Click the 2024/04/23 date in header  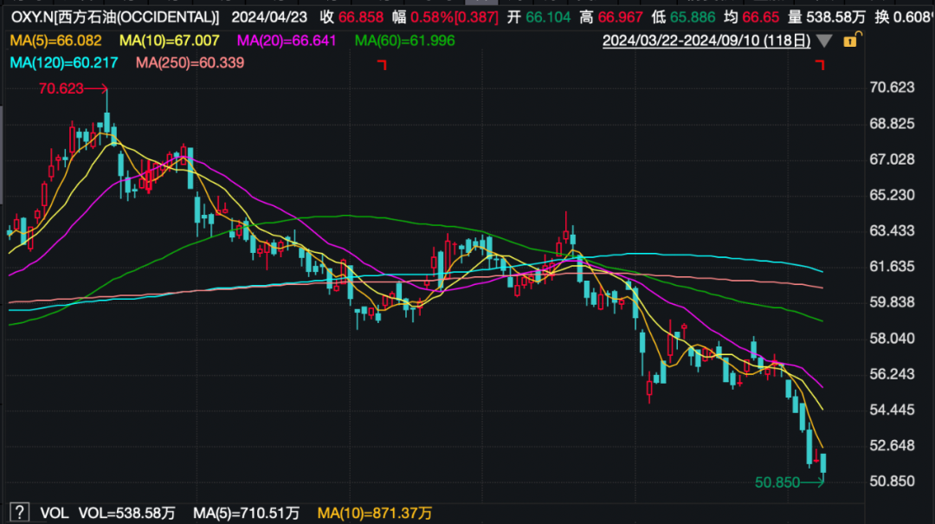269,17
